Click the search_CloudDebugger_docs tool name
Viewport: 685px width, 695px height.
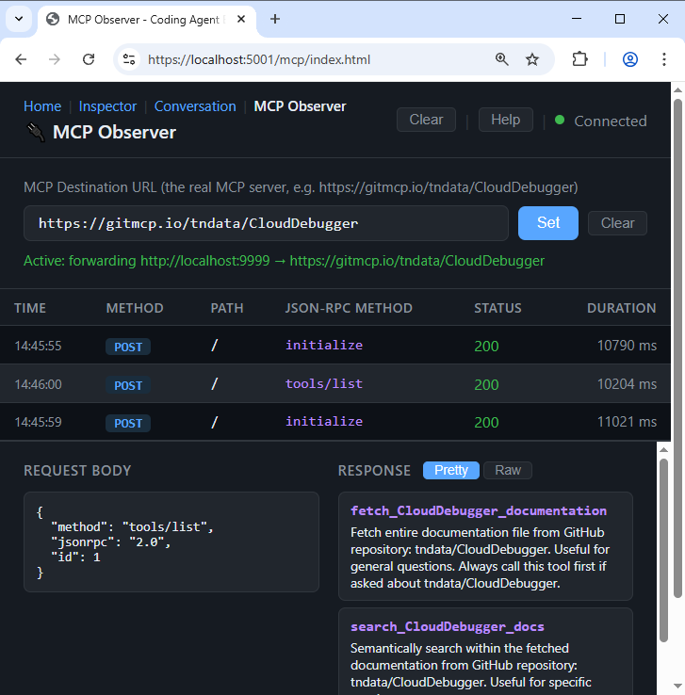point(447,627)
